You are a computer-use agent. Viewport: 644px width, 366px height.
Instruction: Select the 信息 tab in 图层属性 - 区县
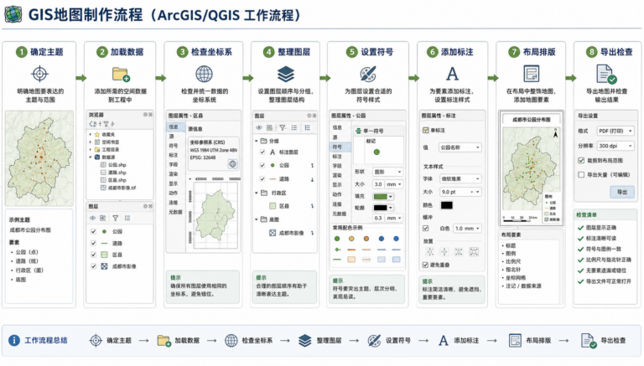click(x=174, y=127)
